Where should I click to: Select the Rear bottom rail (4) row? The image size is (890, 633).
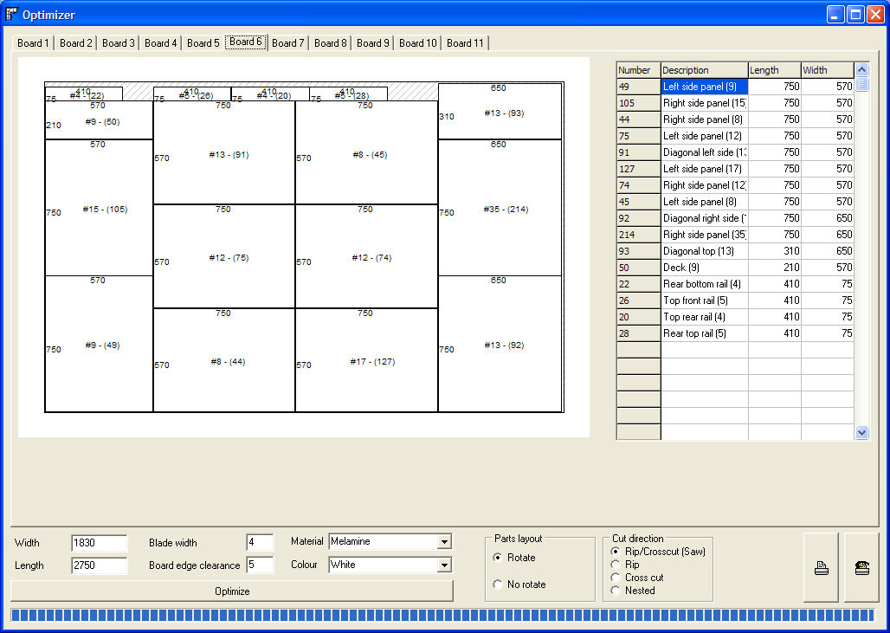(x=734, y=284)
